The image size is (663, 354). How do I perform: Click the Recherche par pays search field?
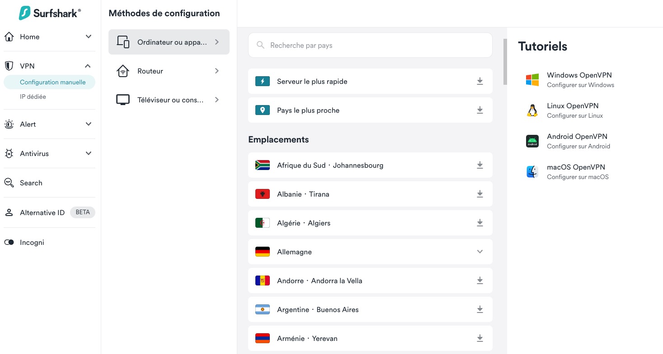pyautogui.click(x=370, y=45)
